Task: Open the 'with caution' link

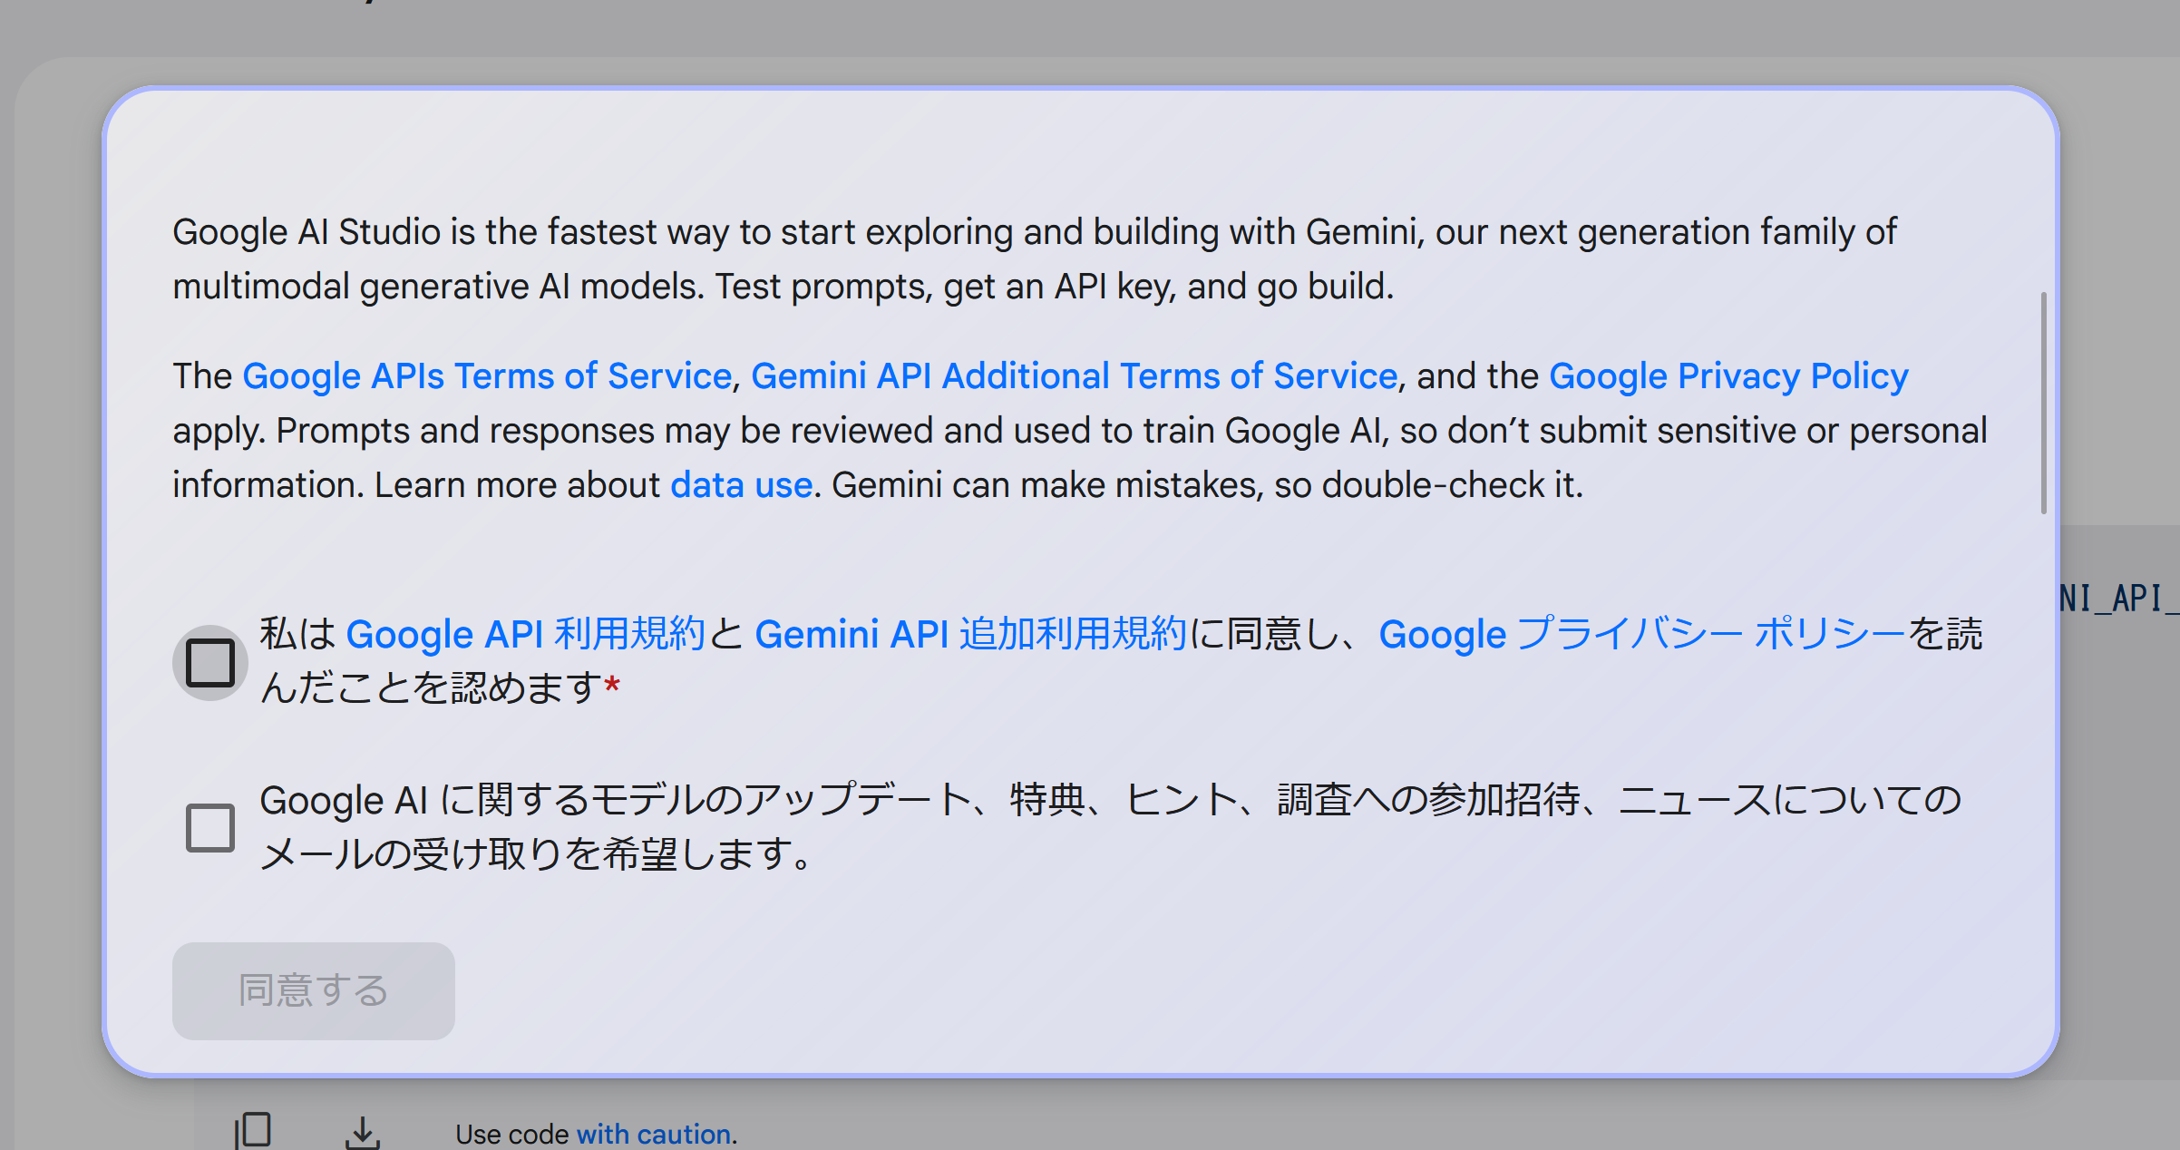Action: (654, 1134)
